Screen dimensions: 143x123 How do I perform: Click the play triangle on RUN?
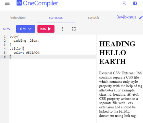tap(50, 29)
